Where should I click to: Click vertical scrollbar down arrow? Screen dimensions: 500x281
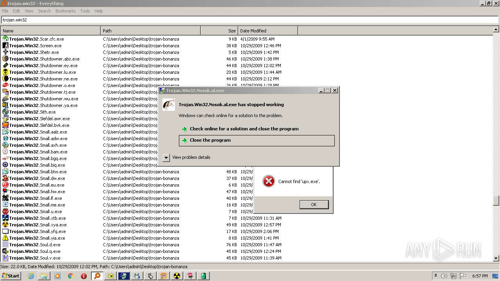tap(496, 258)
